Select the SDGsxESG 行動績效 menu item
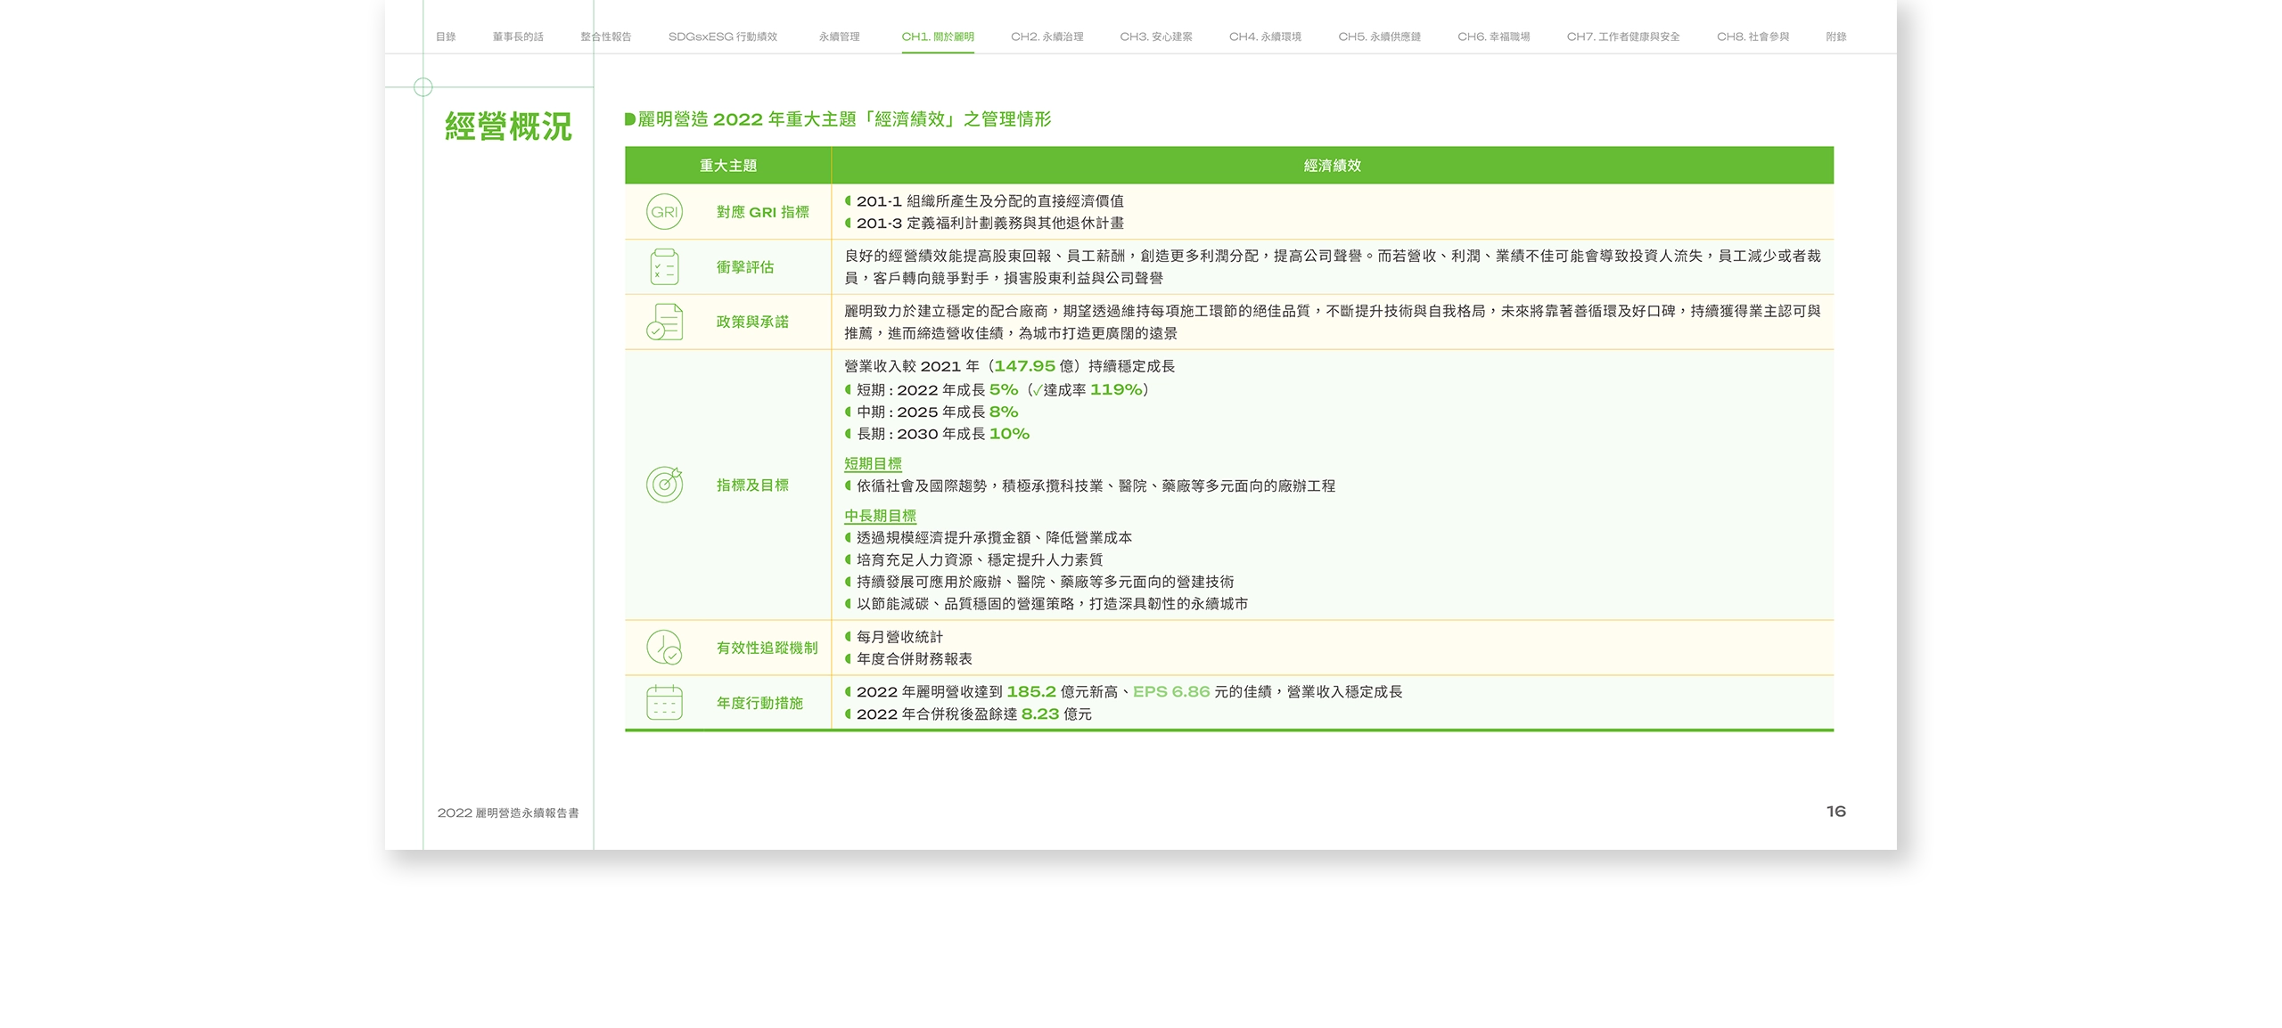Image resolution: width=2282 pixels, height=1028 pixels. tap(723, 37)
